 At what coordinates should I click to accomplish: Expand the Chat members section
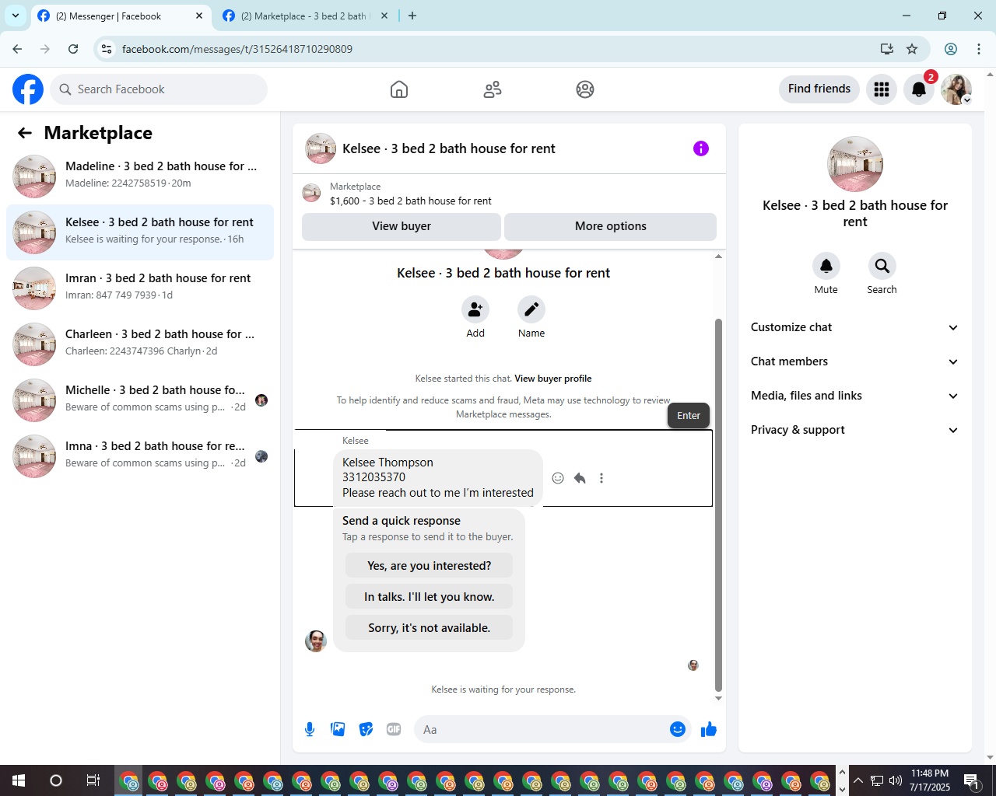pyautogui.click(x=855, y=361)
